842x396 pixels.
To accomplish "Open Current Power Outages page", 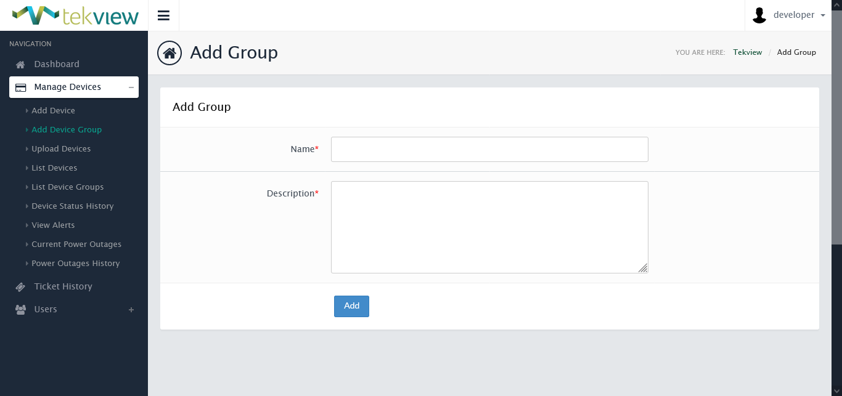I will (x=76, y=244).
